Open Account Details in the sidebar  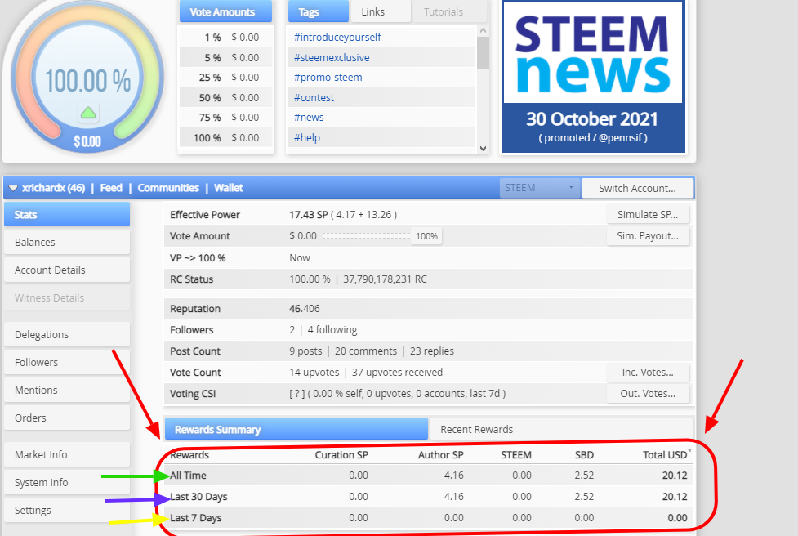coord(67,270)
